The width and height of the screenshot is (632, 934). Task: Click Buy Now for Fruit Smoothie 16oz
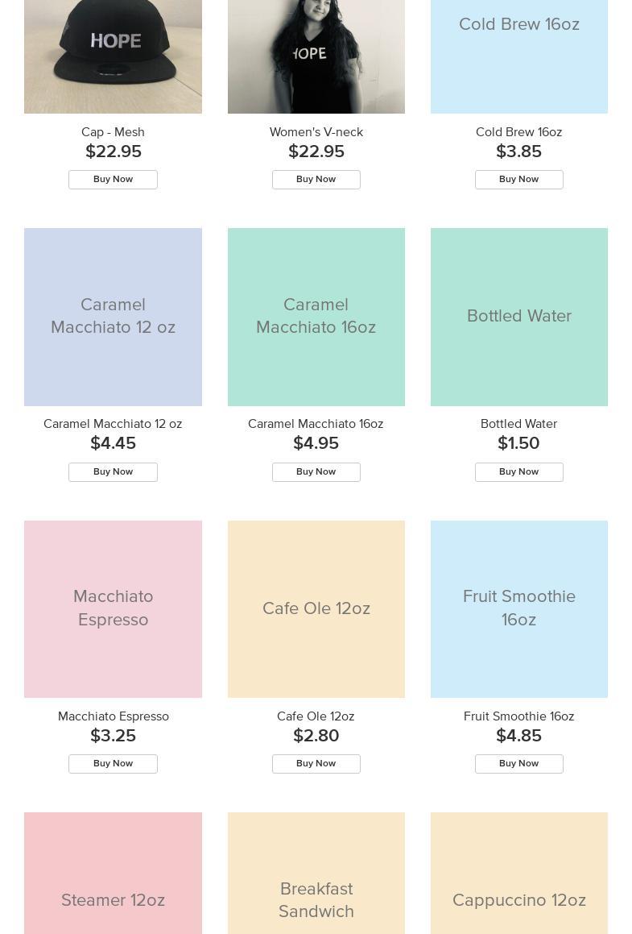tap(518, 764)
